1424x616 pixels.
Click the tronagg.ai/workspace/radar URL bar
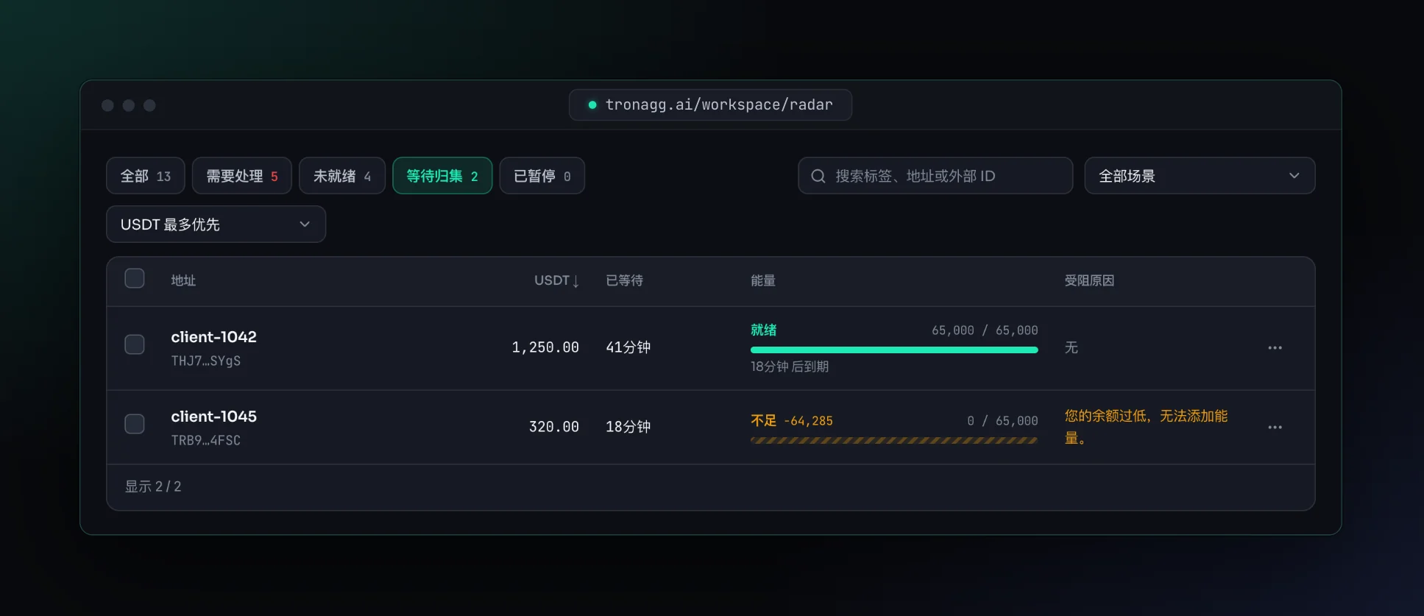point(710,105)
